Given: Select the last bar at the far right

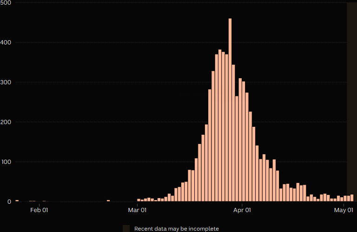Looking at the screenshot, I should click(x=352, y=198).
